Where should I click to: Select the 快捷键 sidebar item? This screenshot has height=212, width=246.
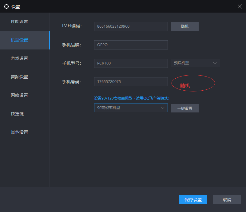click(17, 114)
